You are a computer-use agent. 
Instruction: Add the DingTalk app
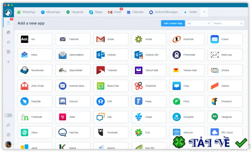[x=35, y=101]
